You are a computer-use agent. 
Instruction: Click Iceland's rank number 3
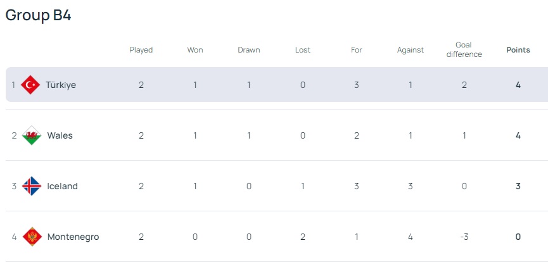tap(14, 186)
